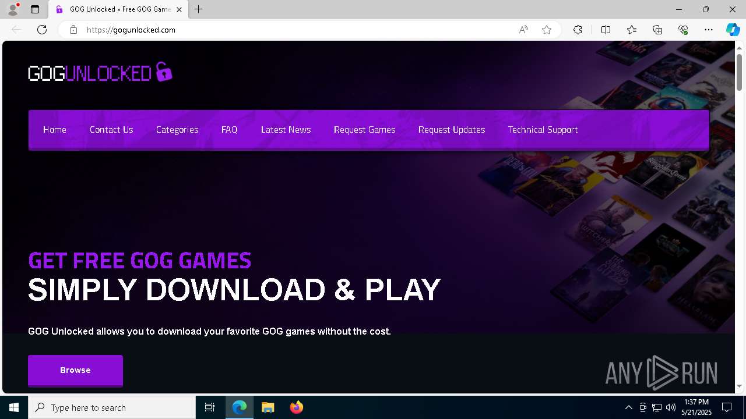Open Technical Support in navigation

[x=543, y=130]
